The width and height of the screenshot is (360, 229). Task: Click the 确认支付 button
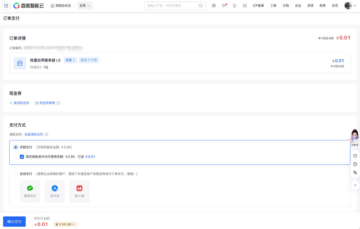pos(14,221)
